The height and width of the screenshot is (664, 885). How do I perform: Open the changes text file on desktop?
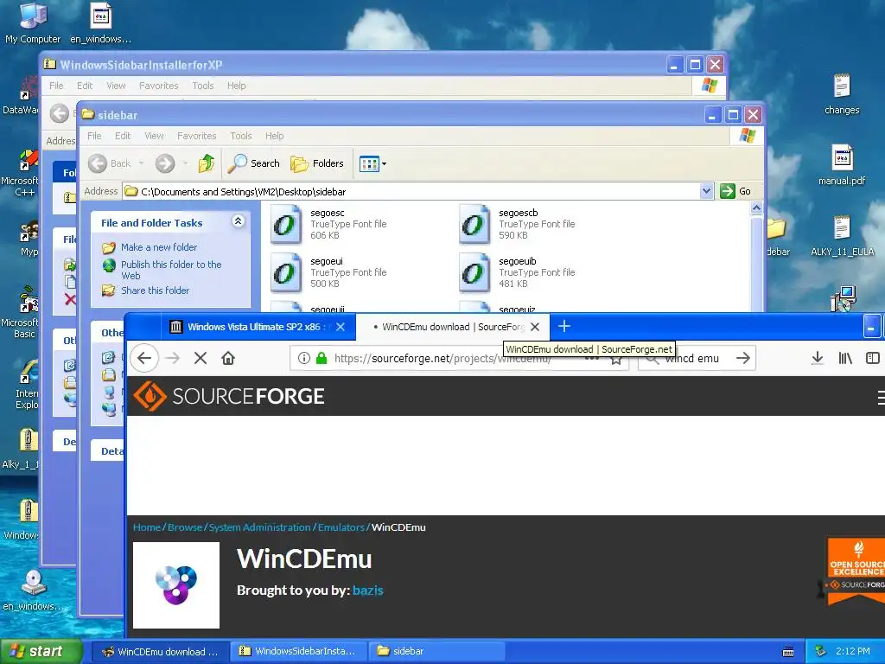[842, 94]
